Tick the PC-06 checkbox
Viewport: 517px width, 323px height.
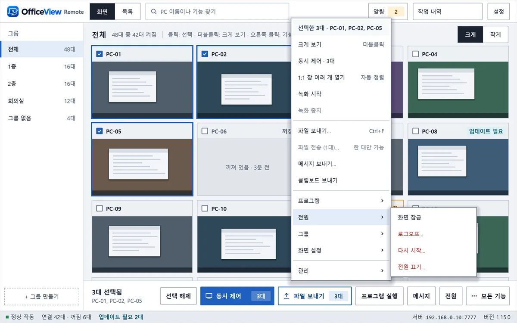pyautogui.click(x=205, y=131)
